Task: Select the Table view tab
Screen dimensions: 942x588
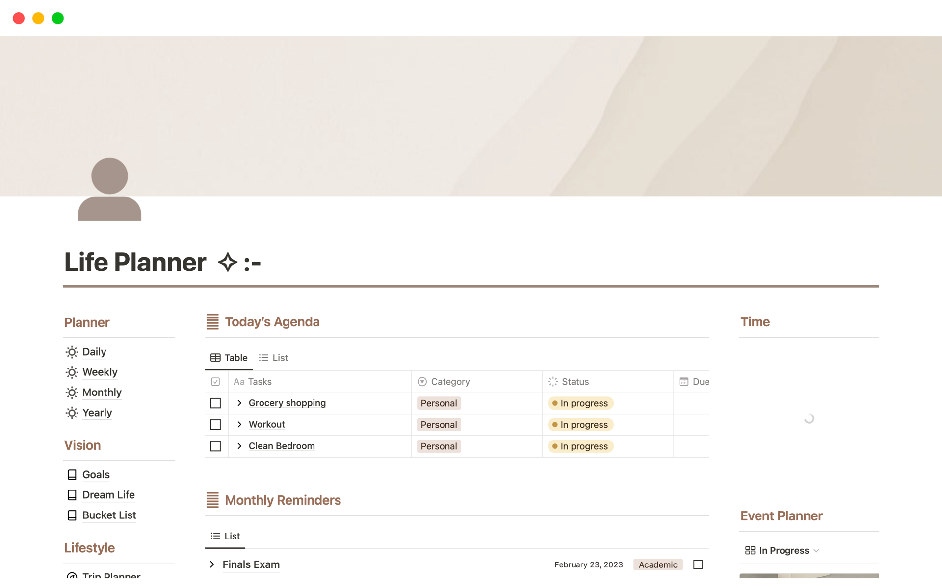Action: tap(229, 358)
